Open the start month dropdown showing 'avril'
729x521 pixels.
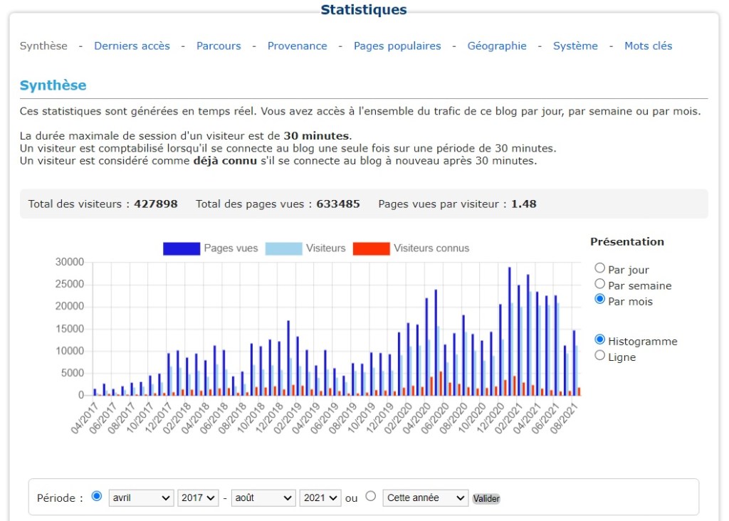pos(141,498)
